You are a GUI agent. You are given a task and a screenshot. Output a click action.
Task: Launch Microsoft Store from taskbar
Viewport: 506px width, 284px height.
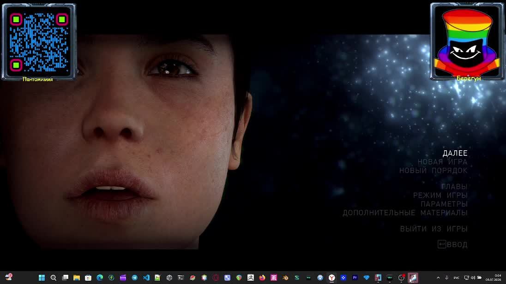88,278
